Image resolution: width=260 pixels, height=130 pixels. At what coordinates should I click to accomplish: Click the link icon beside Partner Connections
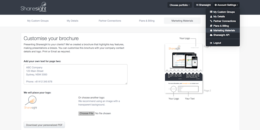pos(211,21)
